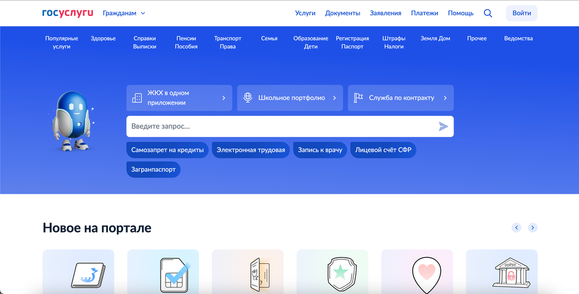Select Прочее category
The width and height of the screenshot is (579, 294).
tap(477, 39)
